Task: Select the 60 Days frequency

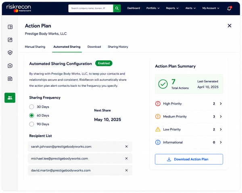Action: pyautogui.click(x=31, y=115)
